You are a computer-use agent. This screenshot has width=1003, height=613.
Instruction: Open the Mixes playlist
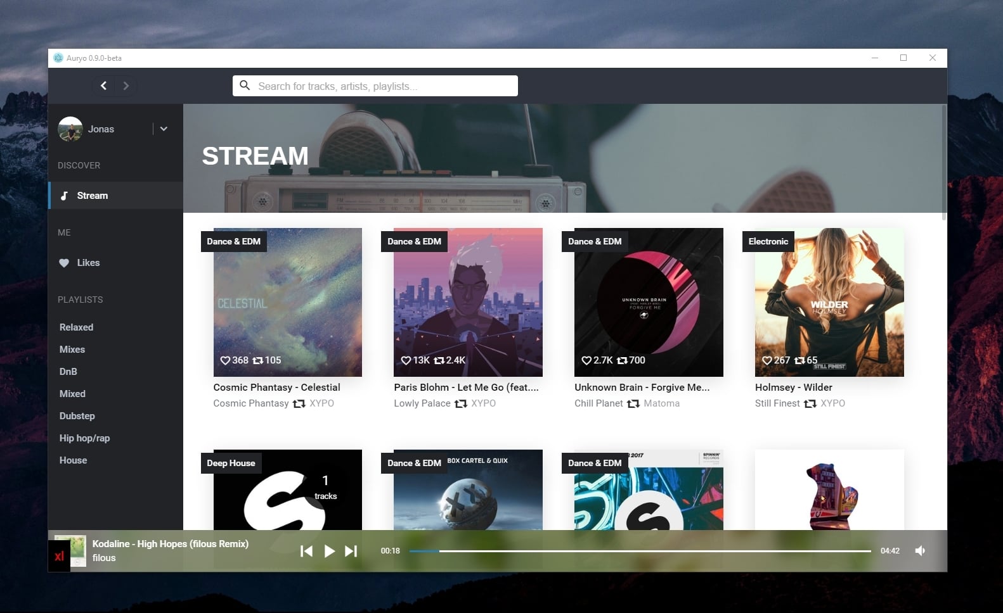click(x=72, y=350)
